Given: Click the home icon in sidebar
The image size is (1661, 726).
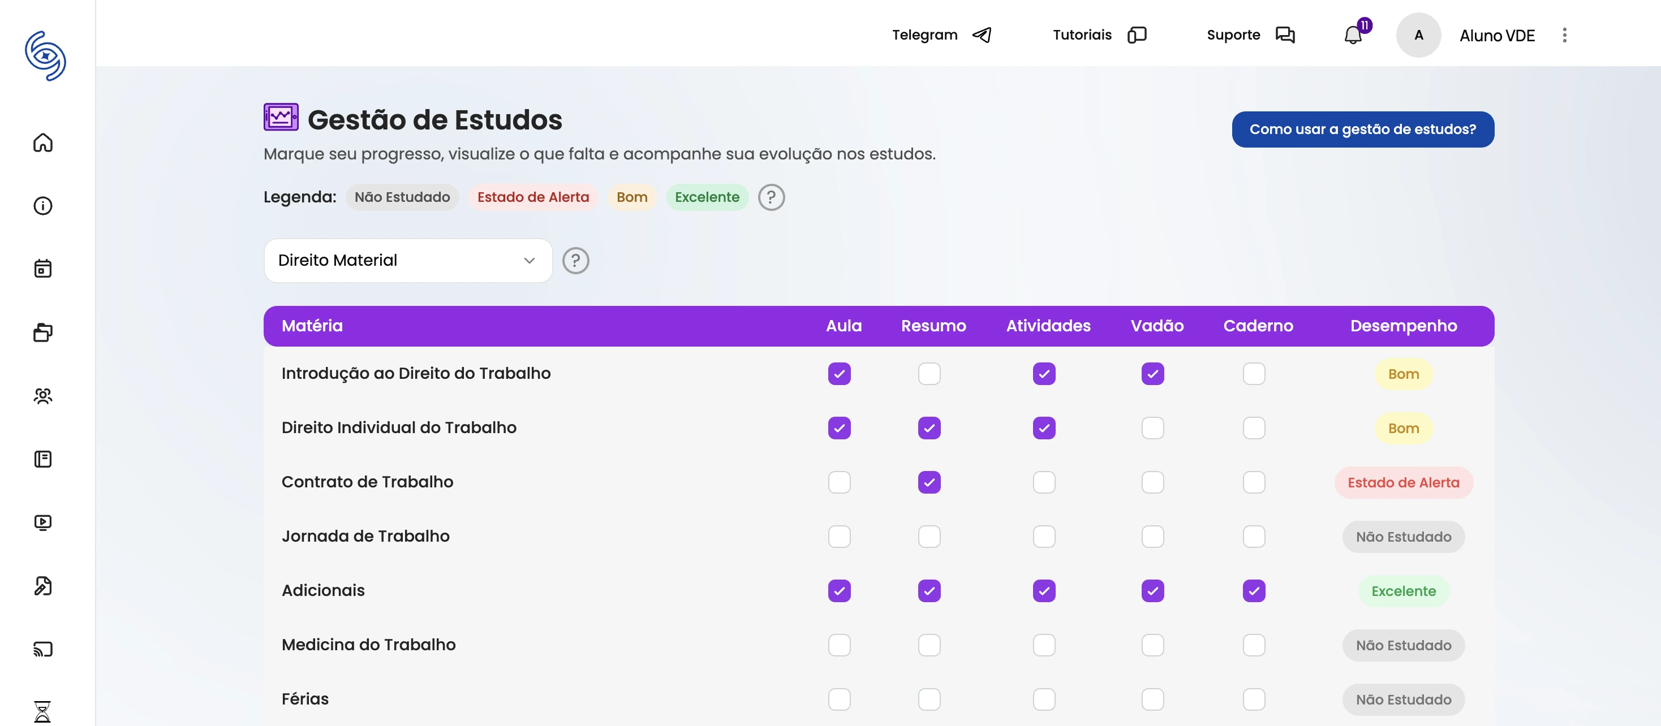Looking at the screenshot, I should coord(42,142).
